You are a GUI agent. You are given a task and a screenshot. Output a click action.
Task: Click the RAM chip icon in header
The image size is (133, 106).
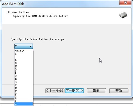point(123,15)
